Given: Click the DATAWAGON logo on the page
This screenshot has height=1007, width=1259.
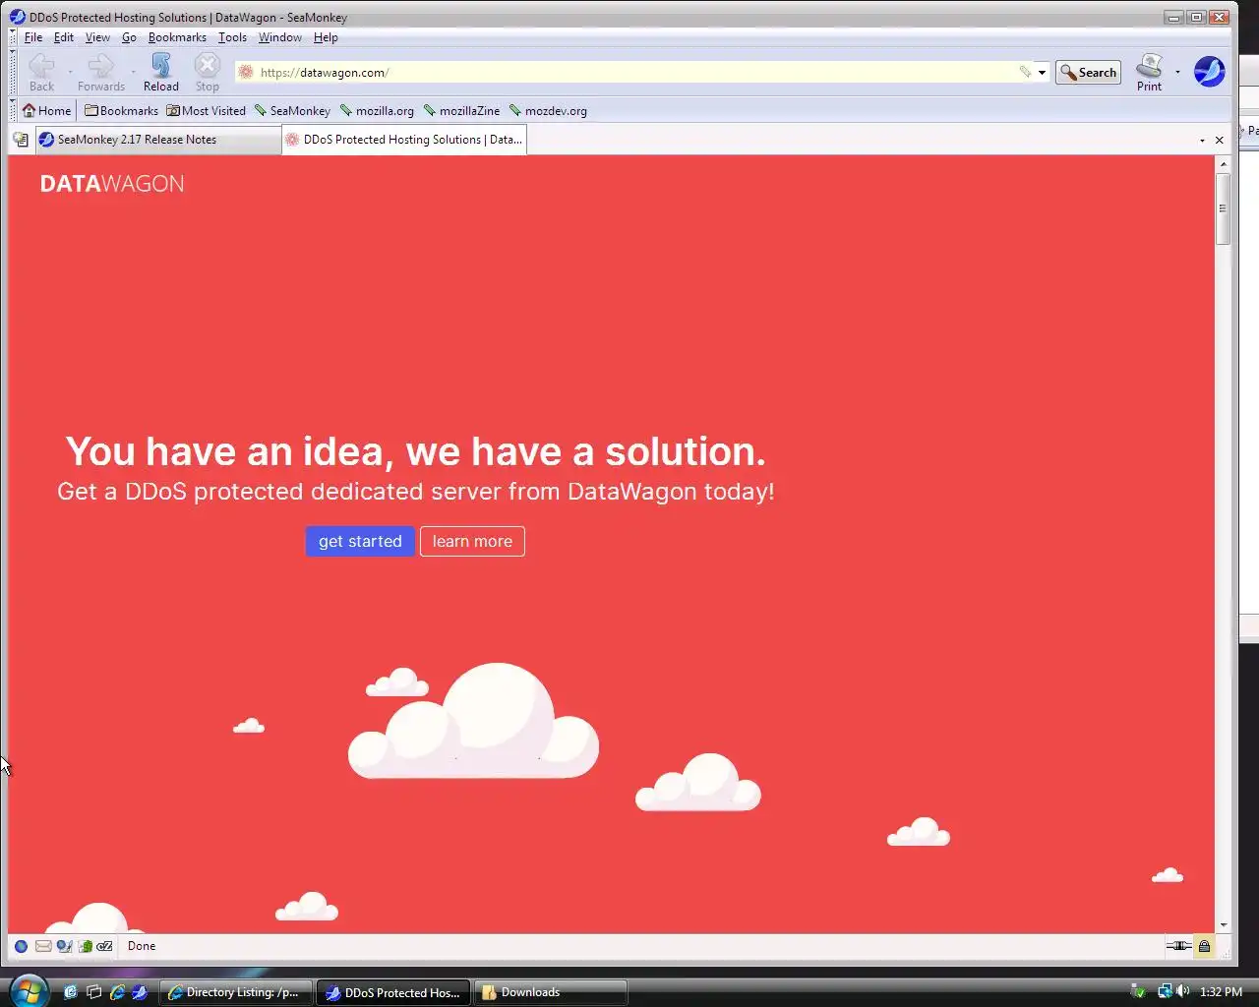Looking at the screenshot, I should (x=112, y=184).
